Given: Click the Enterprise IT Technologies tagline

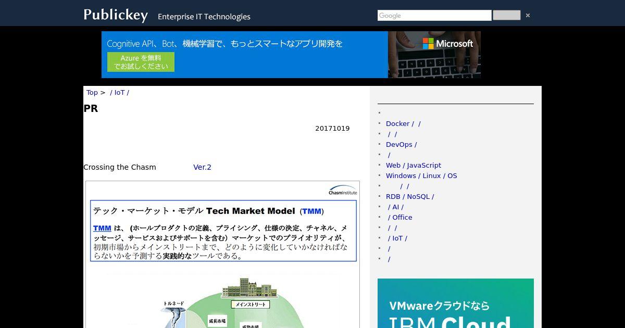Looking at the screenshot, I should pos(204,17).
